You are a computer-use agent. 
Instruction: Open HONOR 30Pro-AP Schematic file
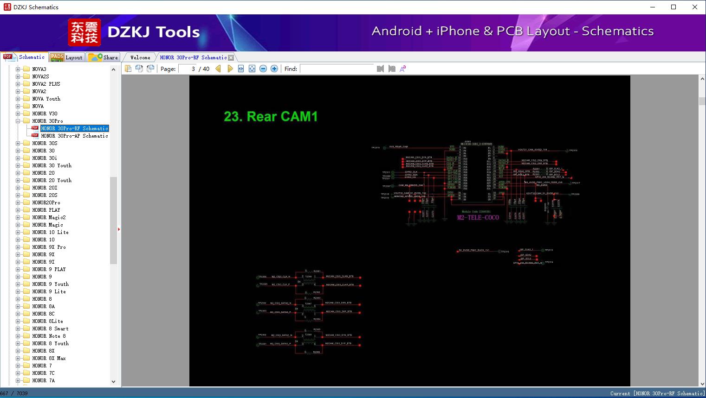point(74,136)
